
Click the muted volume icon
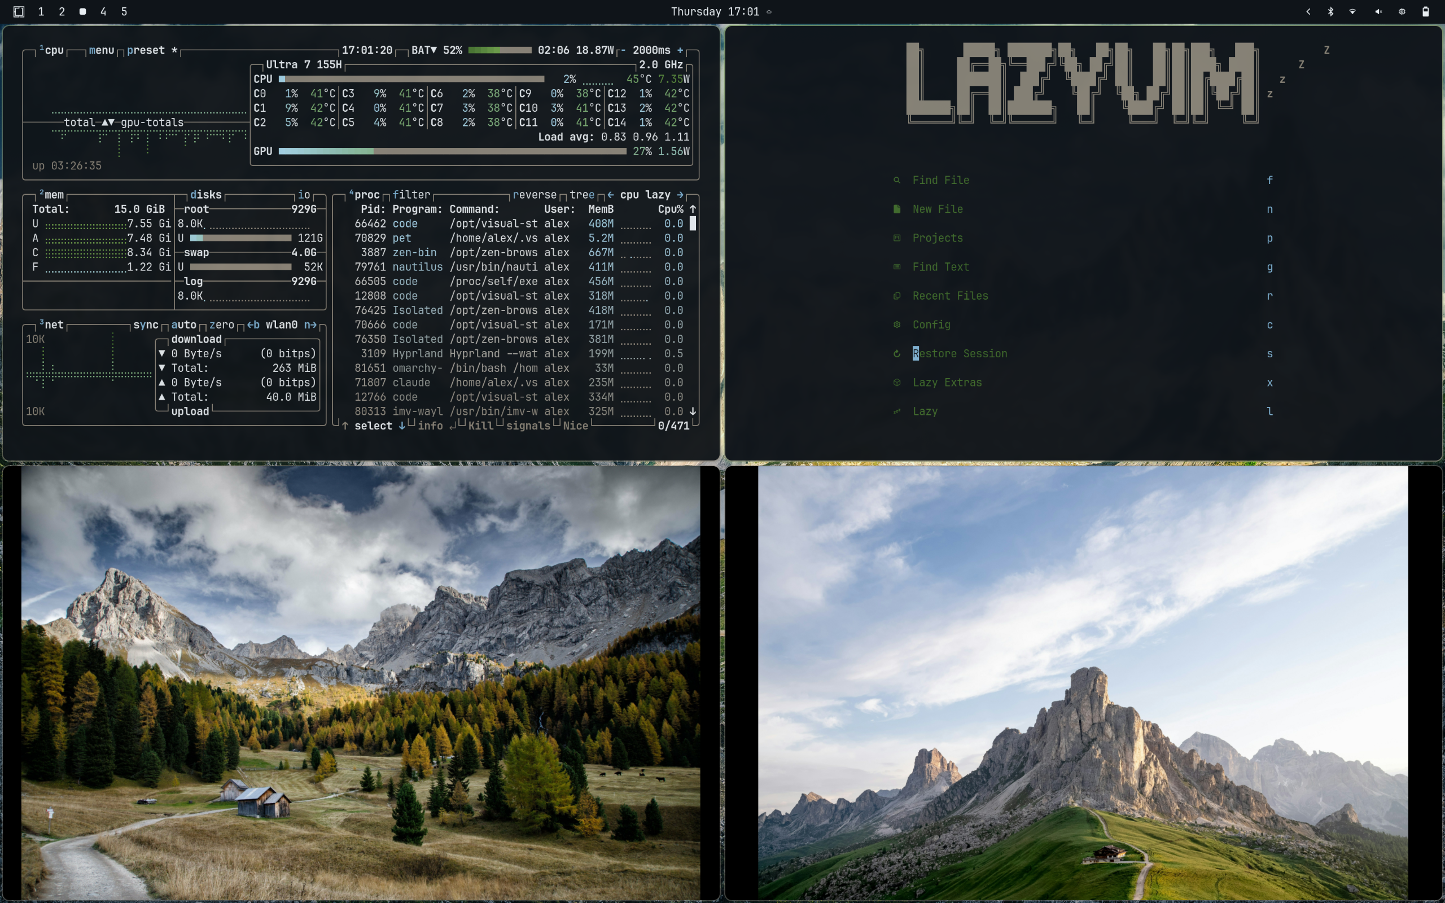(1378, 11)
